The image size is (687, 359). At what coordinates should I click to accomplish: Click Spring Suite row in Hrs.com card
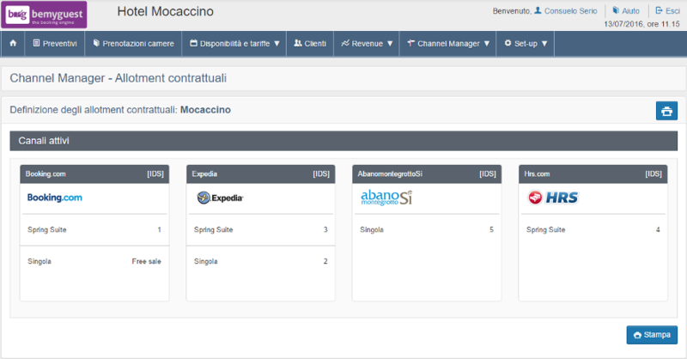[593, 230]
